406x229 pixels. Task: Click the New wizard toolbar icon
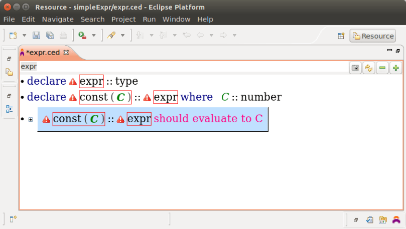[13, 36]
